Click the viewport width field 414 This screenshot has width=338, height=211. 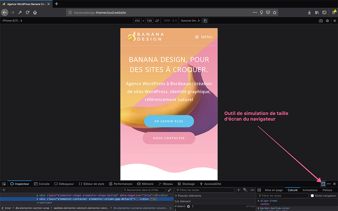point(137,21)
